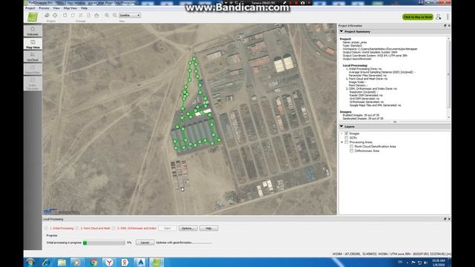Open the Mosaic Editor sidebar view

tap(33, 69)
